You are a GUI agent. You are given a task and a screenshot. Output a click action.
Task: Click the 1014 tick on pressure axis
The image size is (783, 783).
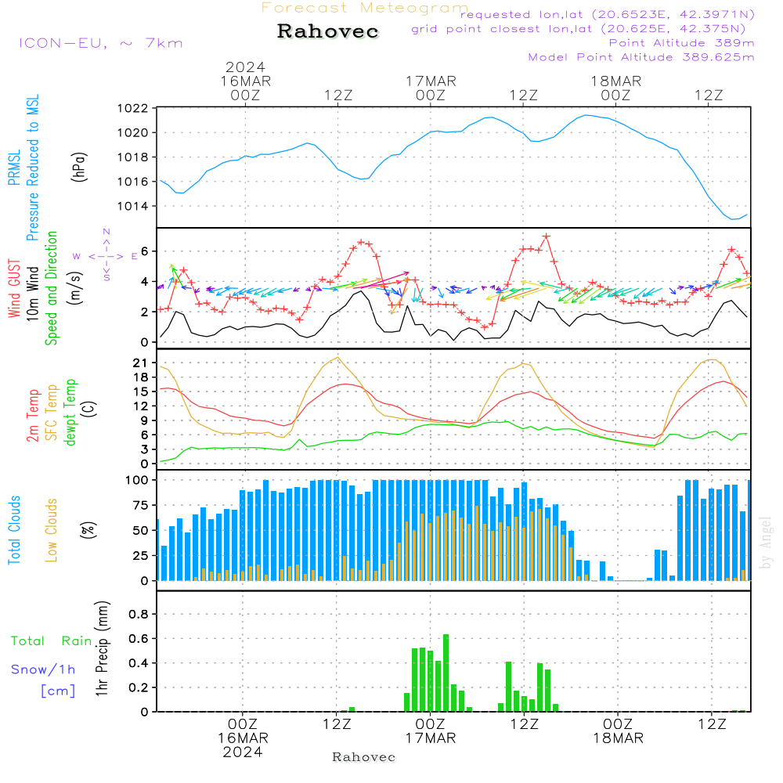(x=132, y=206)
